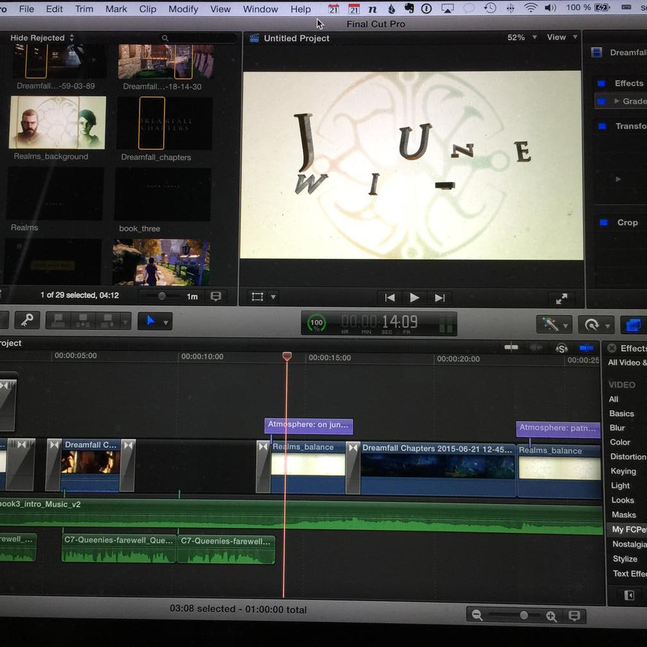Toggle the Transform section checkbox
The width and height of the screenshot is (647, 647).
[x=602, y=126]
